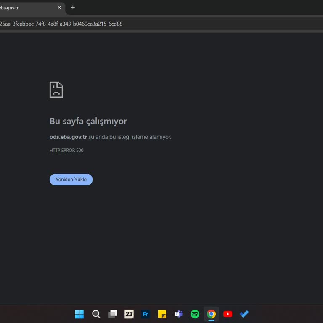Close the eba.gov.tr tab
The image size is (323, 323).
59,8
